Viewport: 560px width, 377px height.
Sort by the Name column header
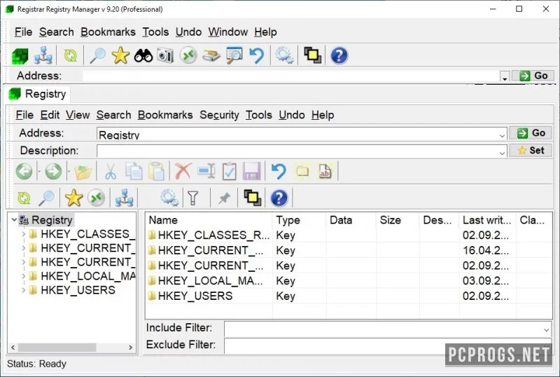coord(209,220)
